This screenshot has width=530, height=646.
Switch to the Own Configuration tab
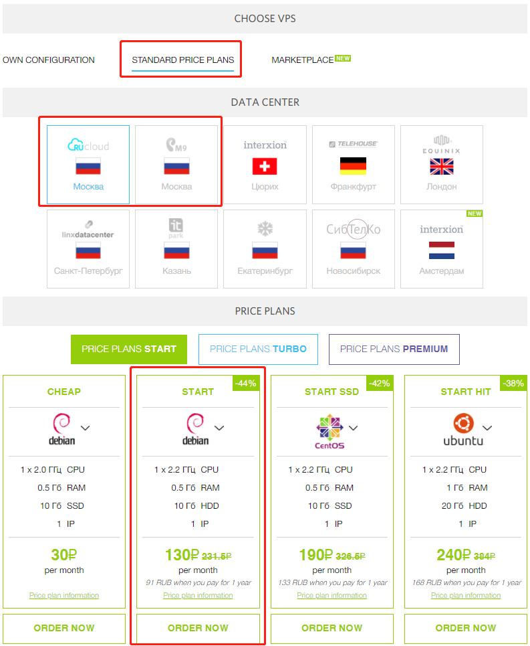tap(49, 60)
